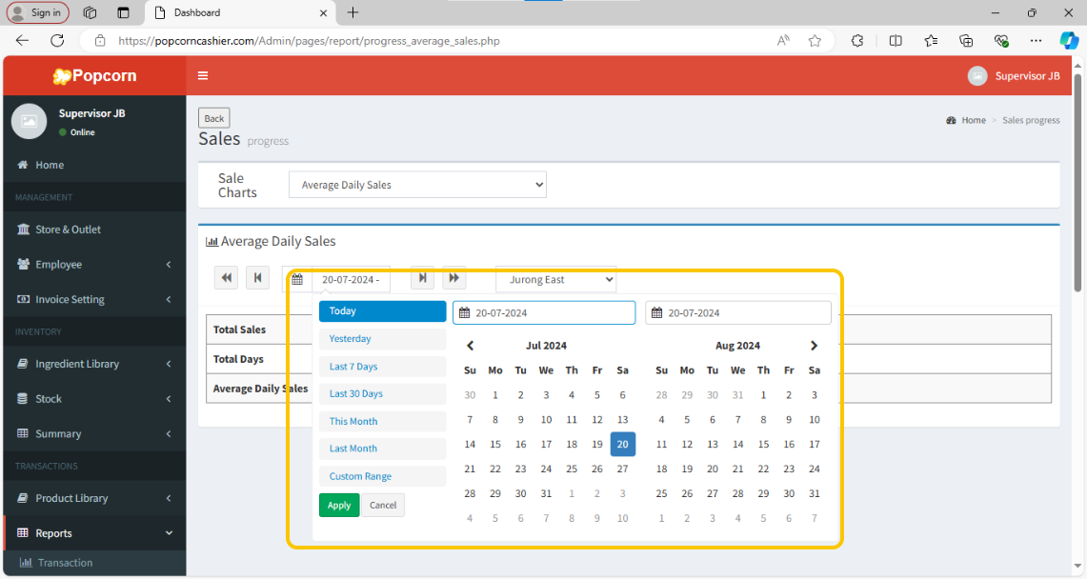
Task: Select July 20 highlighted date
Action: [x=622, y=444]
